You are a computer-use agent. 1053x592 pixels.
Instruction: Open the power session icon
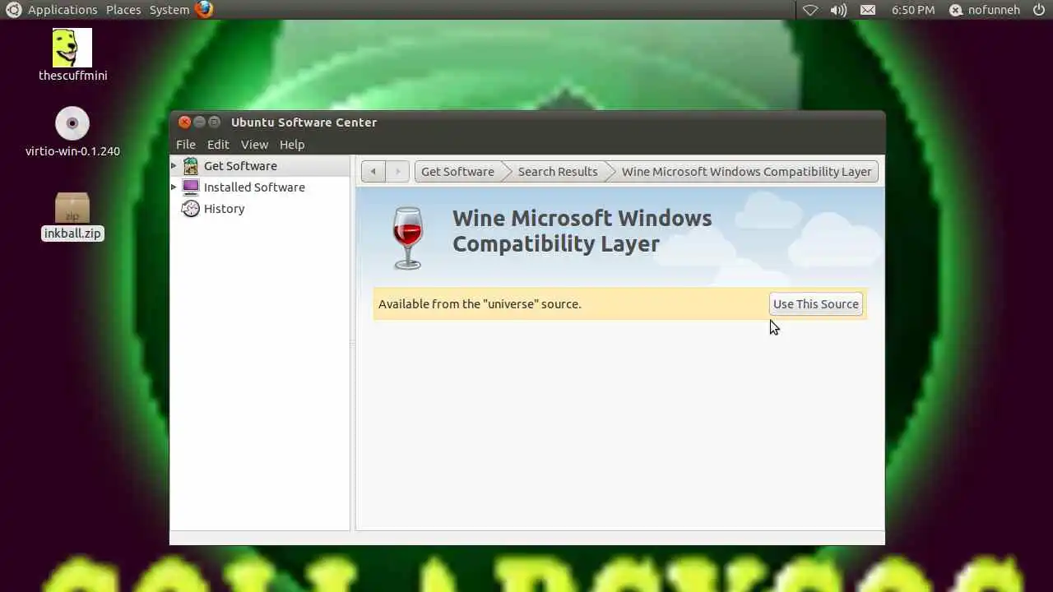click(x=1039, y=10)
